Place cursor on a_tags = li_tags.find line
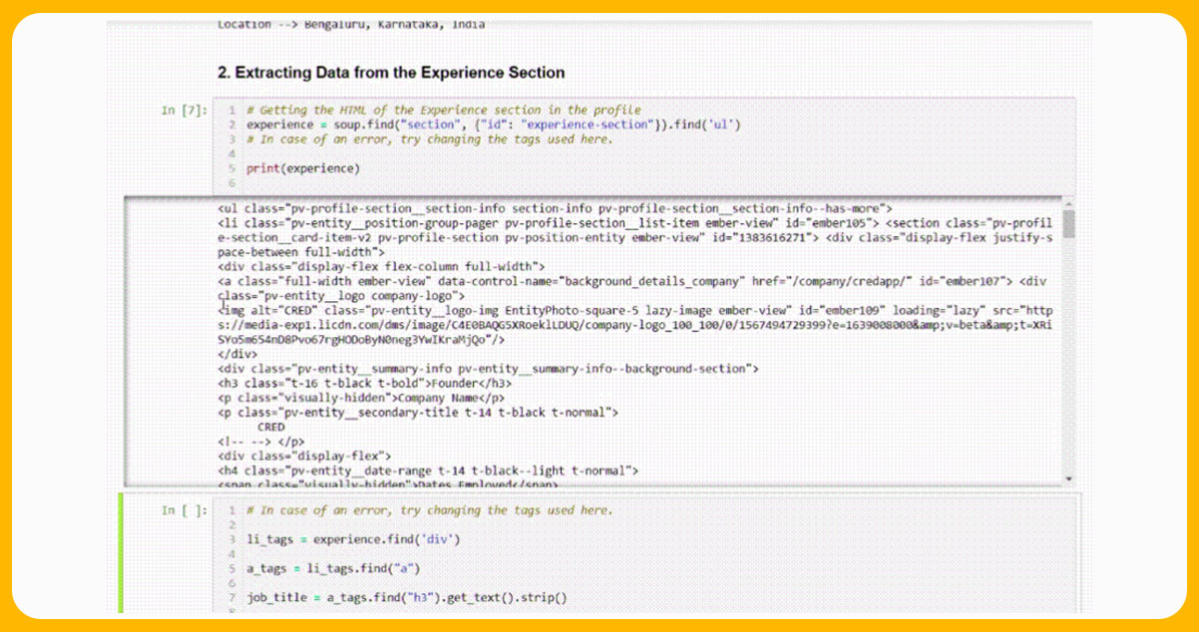This screenshot has width=1199, height=632. [333, 568]
